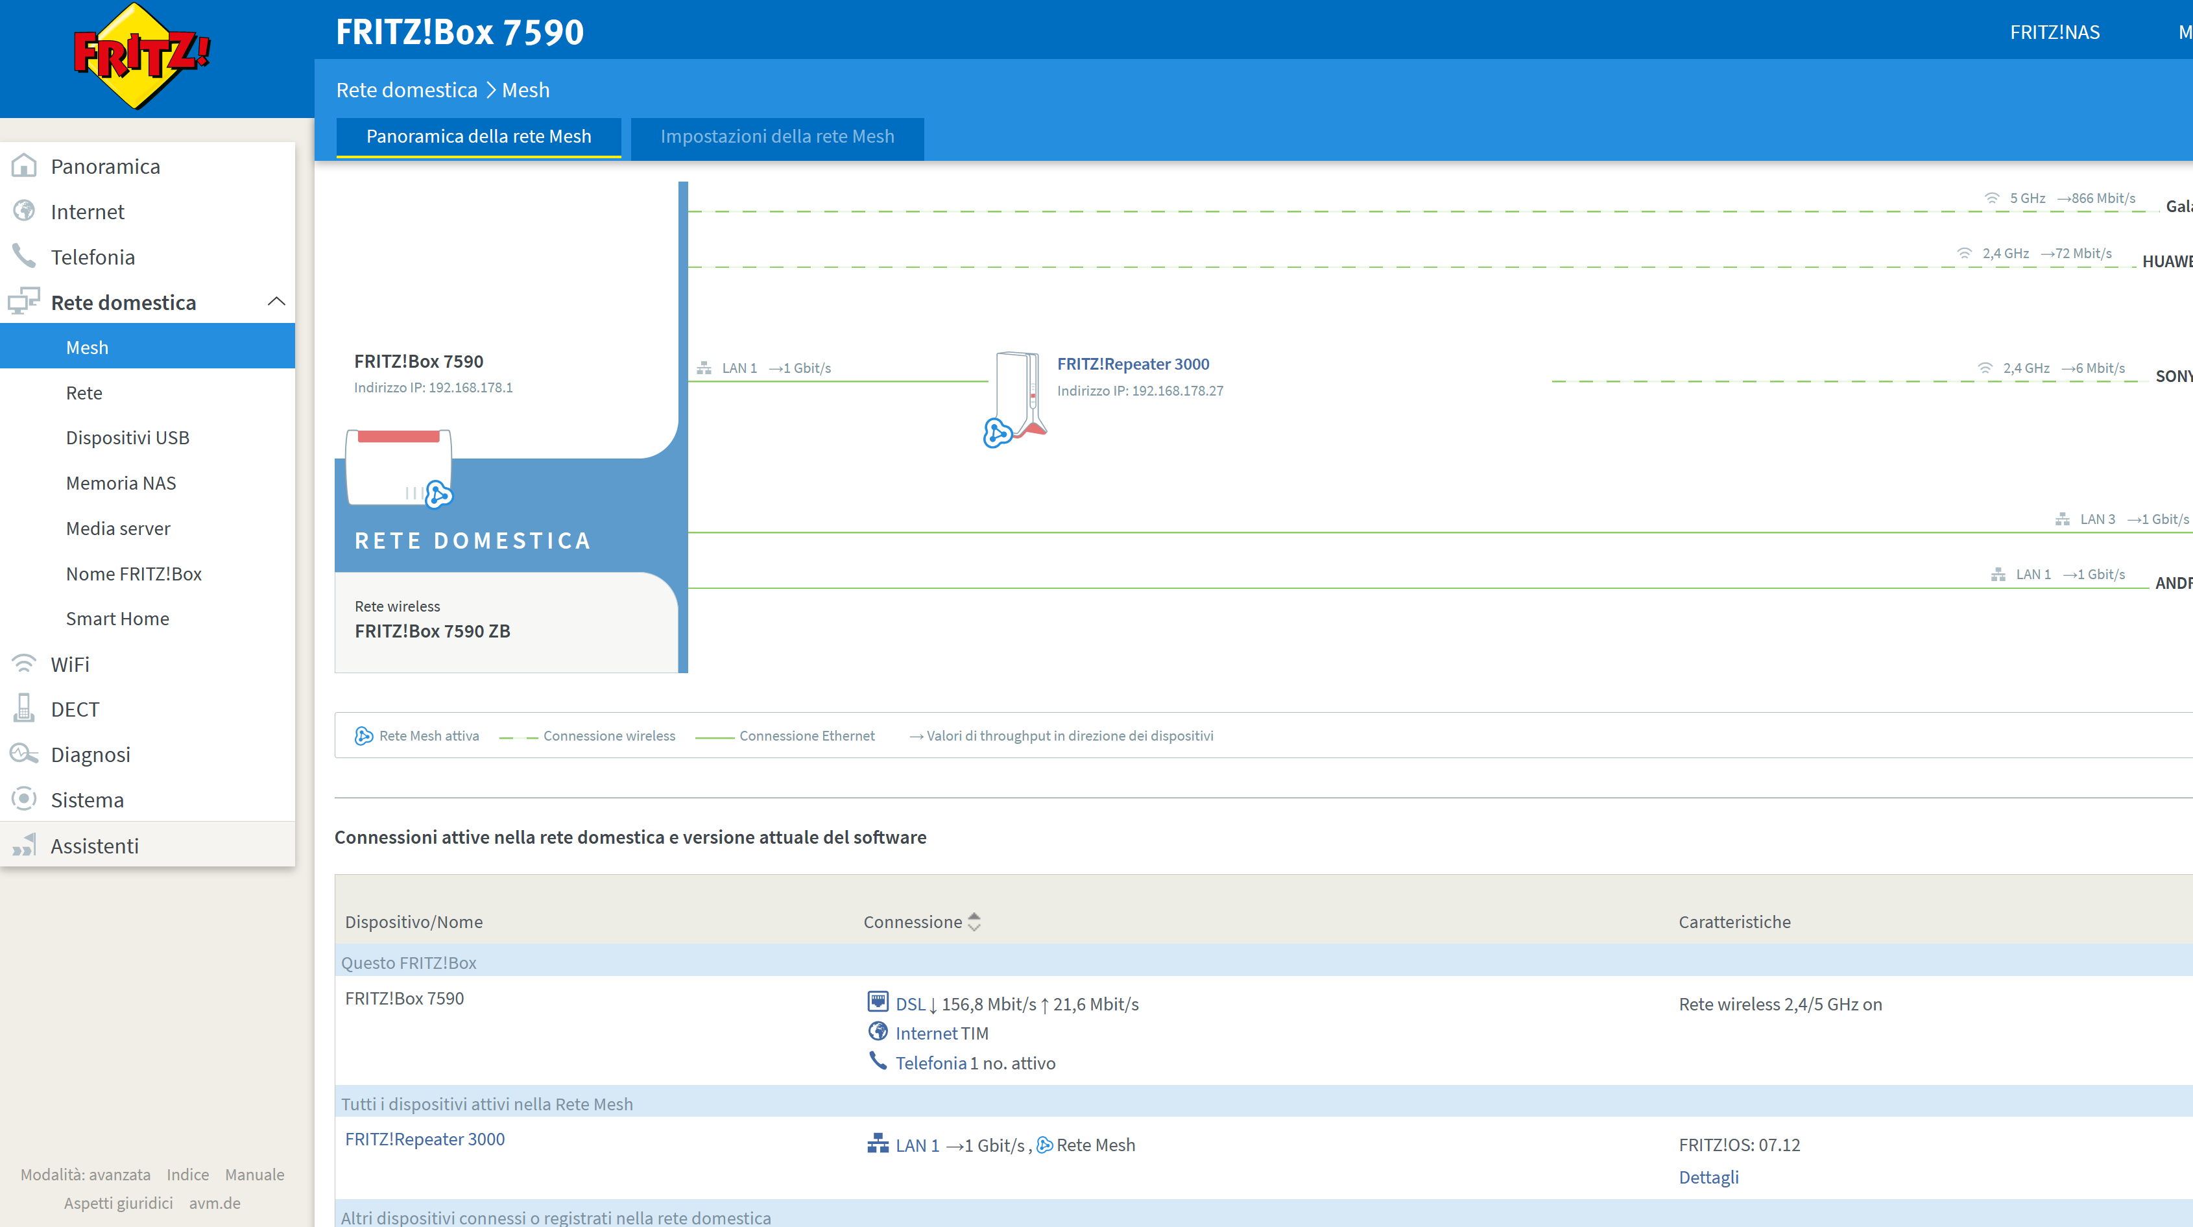Open FRITZ!NAS from the top header

(2054, 32)
